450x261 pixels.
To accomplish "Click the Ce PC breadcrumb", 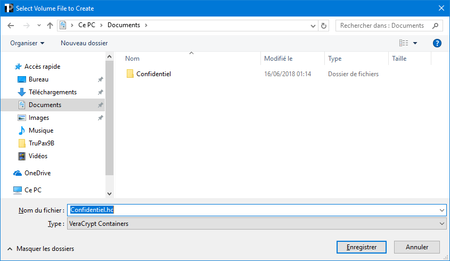I will click(x=87, y=25).
